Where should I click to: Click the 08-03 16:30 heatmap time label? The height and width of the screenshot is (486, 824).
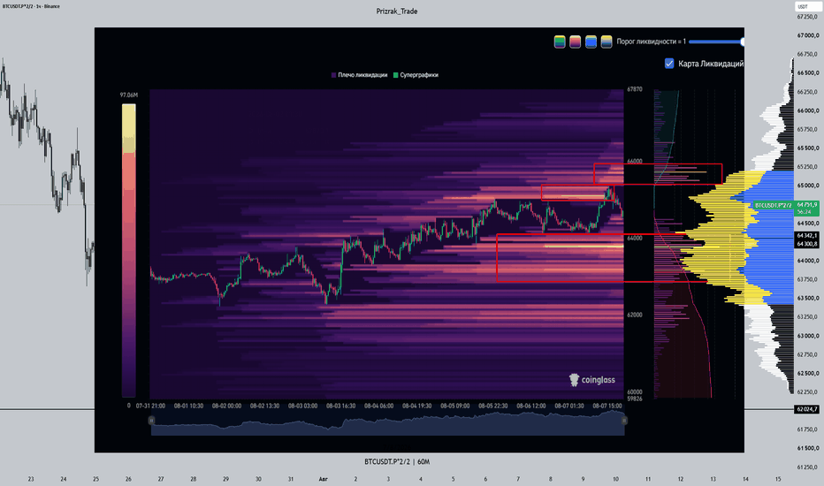tap(340, 406)
